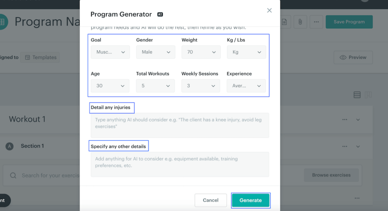The height and width of the screenshot is (211, 388).
Task: Click the Save Program button
Action: [349, 22]
